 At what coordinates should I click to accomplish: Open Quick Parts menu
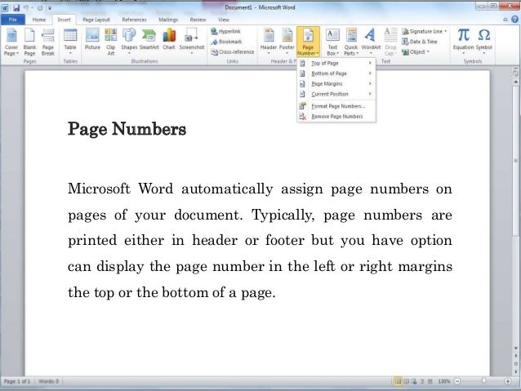351,42
